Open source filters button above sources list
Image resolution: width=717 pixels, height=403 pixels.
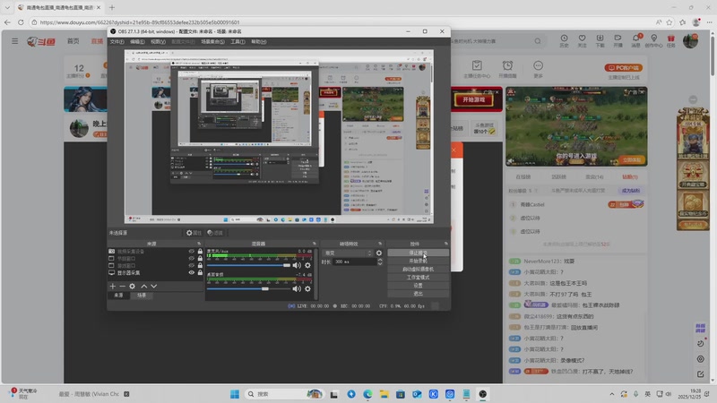pos(214,233)
